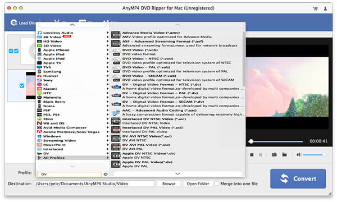Select the PS3, PS4 category
This screenshot has width=337, height=202.
coord(73,114)
